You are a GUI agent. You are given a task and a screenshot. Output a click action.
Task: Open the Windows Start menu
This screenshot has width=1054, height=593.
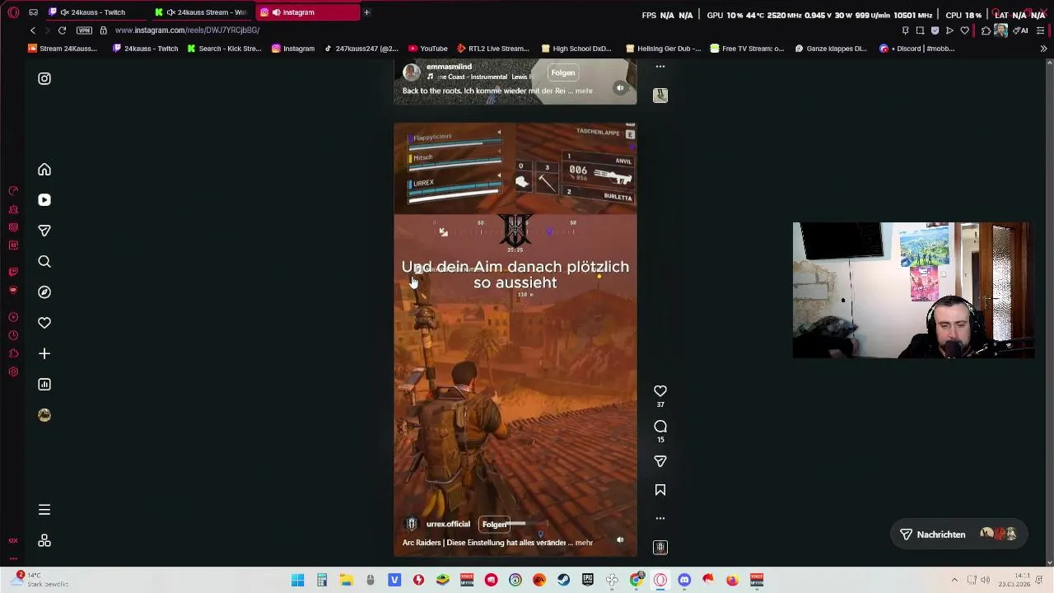pyautogui.click(x=298, y=580)
